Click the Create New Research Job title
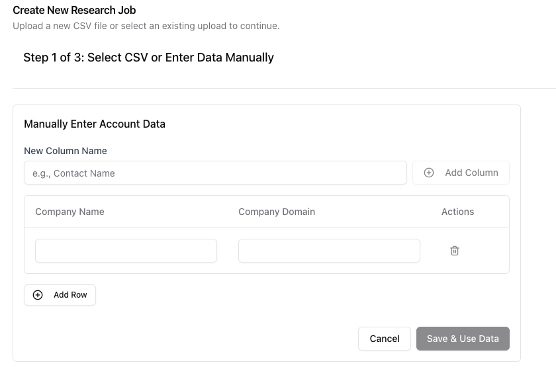556x375 pixels. click(74, 11)
